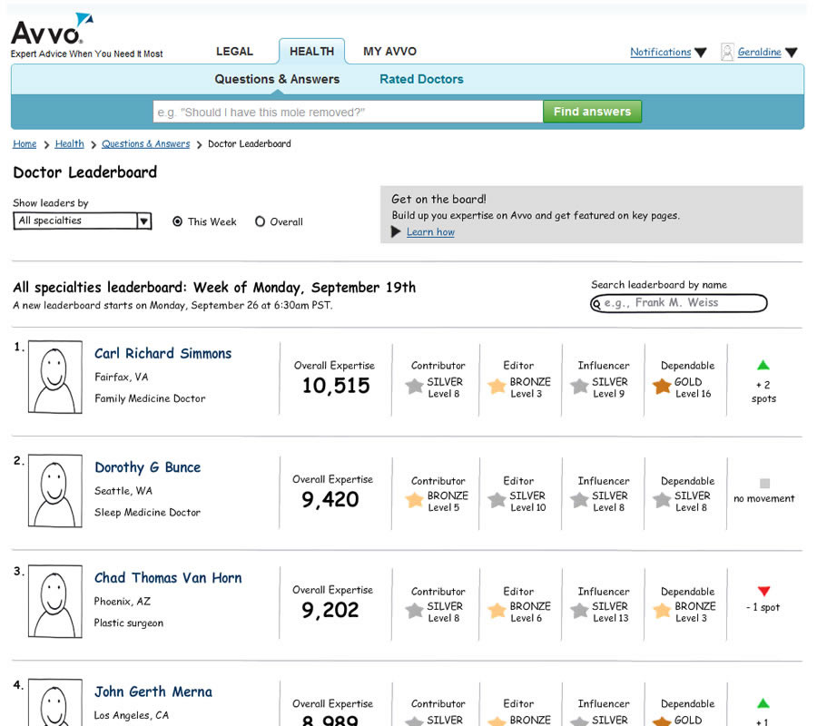Click Carl Richard Simmons' Influencer silver star
This screenshot has width=817, height=726.
[579, 387]
